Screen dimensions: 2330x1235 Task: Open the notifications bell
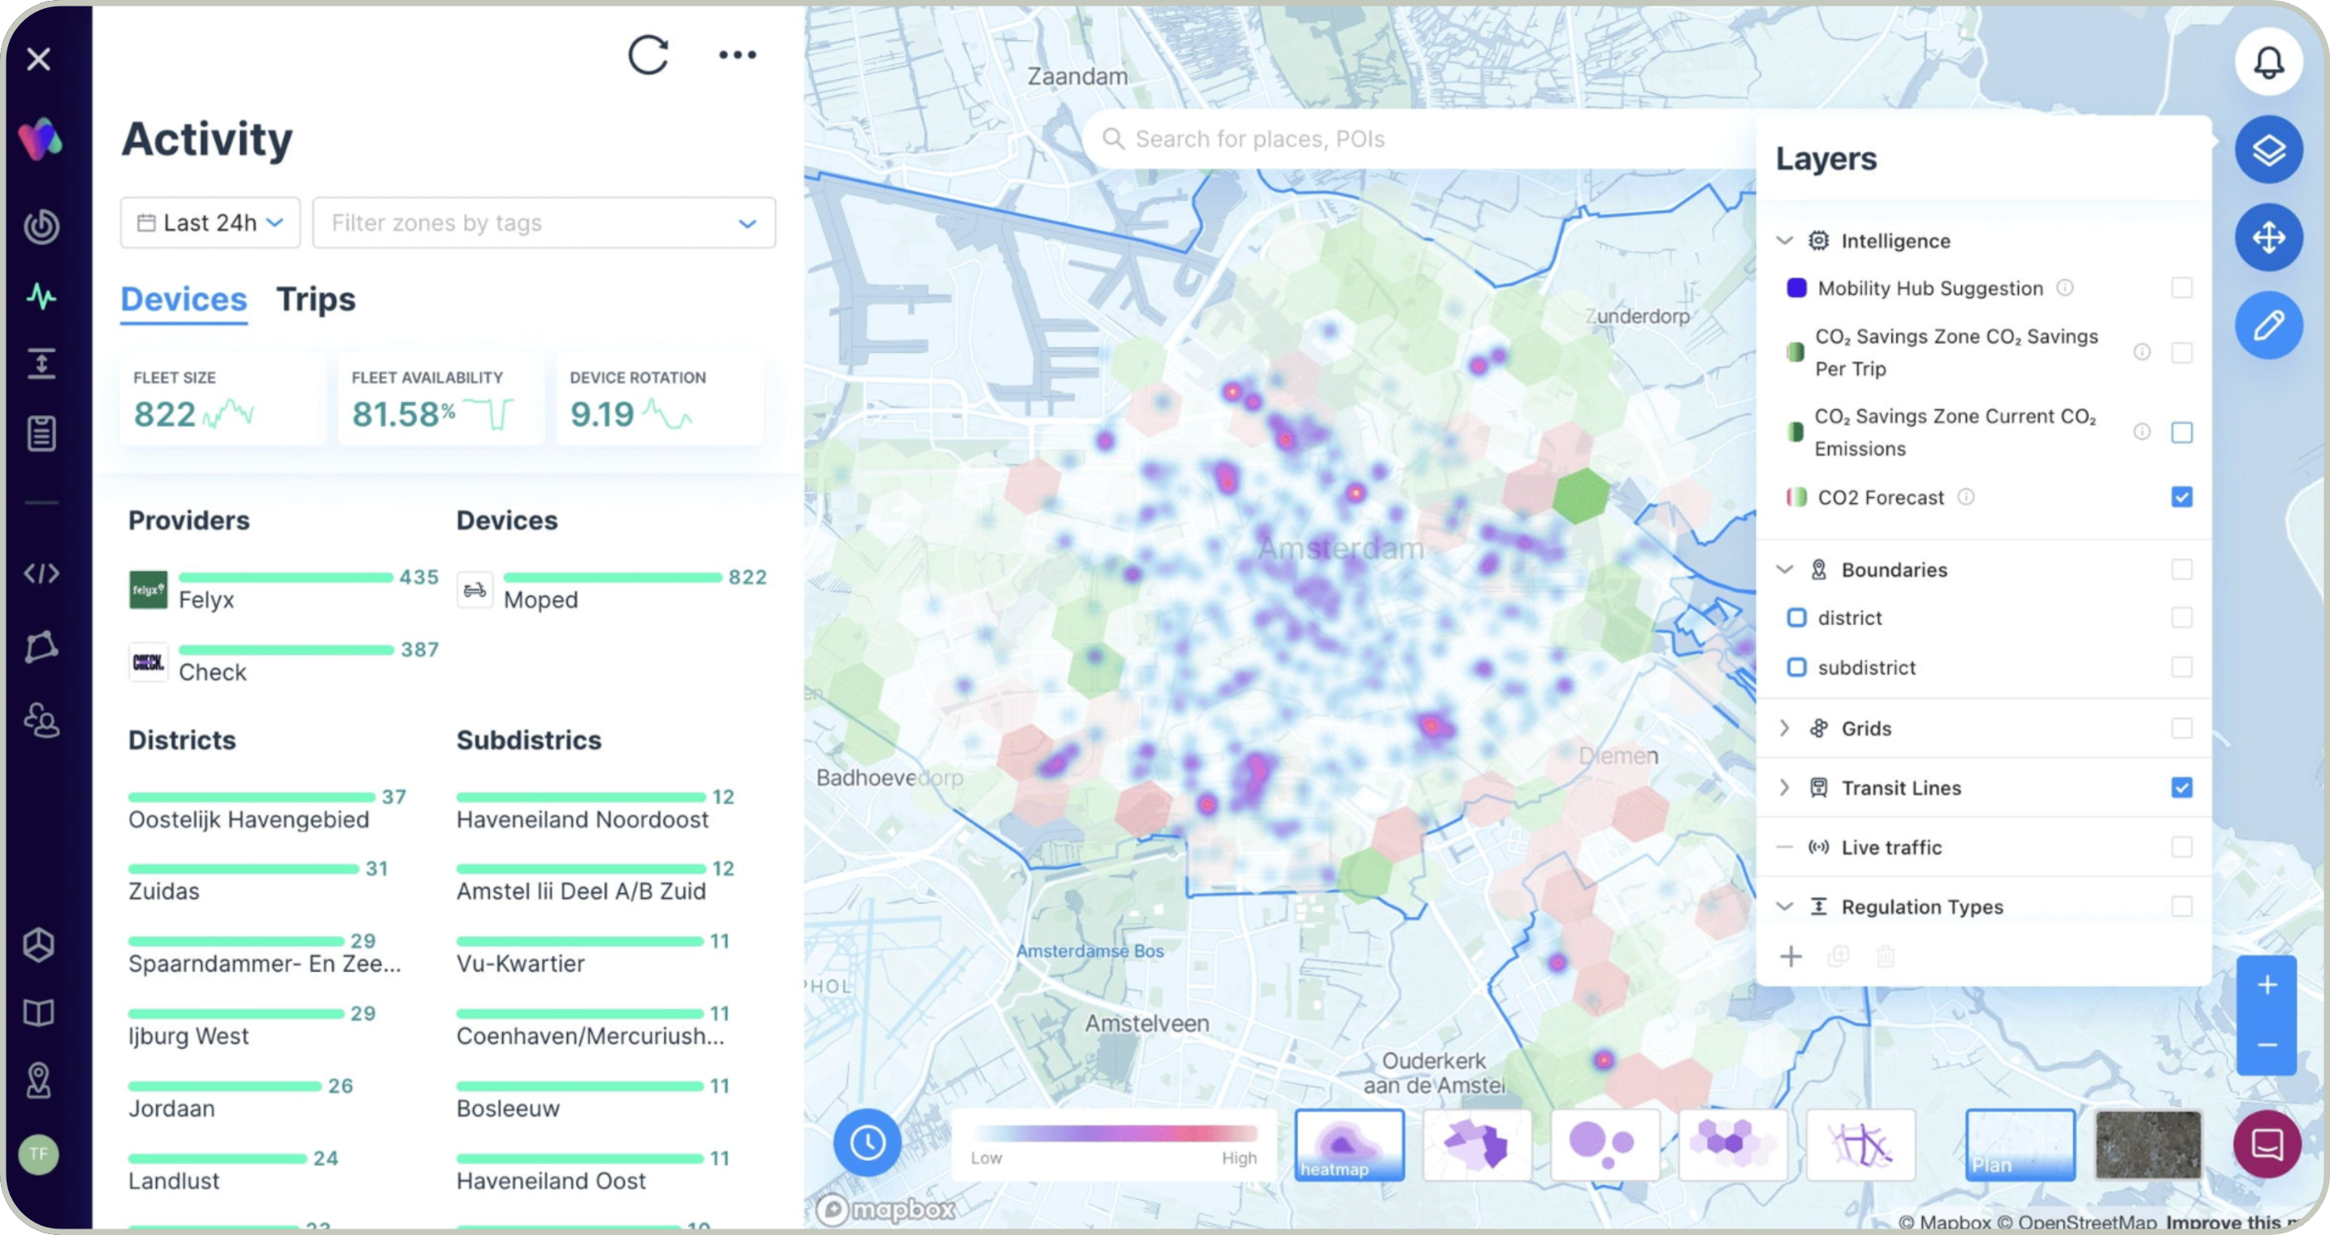(x=2267, y=63)
